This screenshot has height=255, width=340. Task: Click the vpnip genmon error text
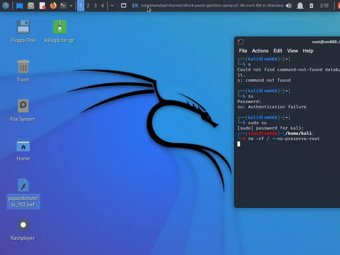pyautogui.click(x=212, y=5)
